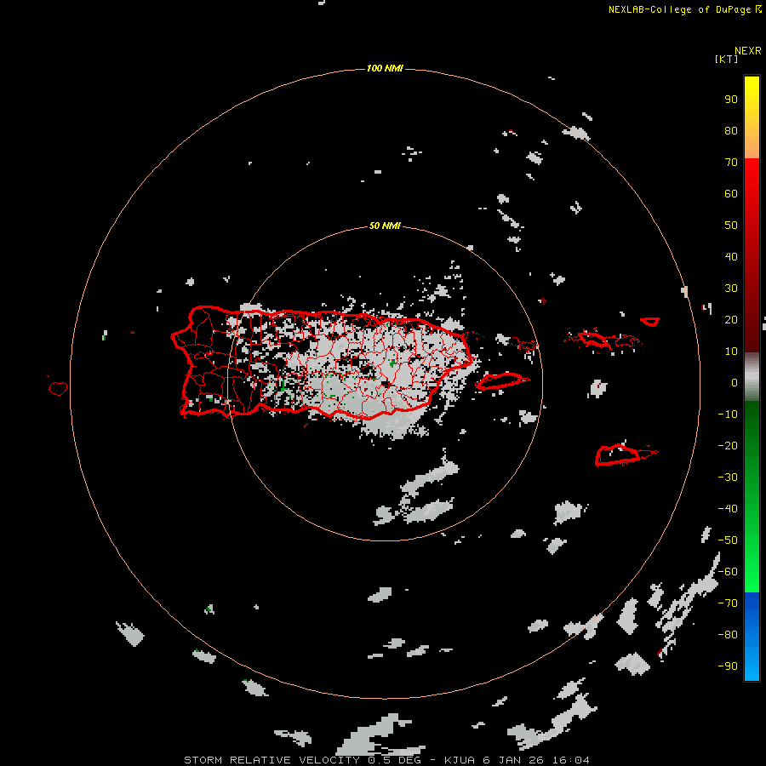Click the 40 value on velocity scale
Image resolution: width=766 pixels, height=766 pixels.
[731, 256]
